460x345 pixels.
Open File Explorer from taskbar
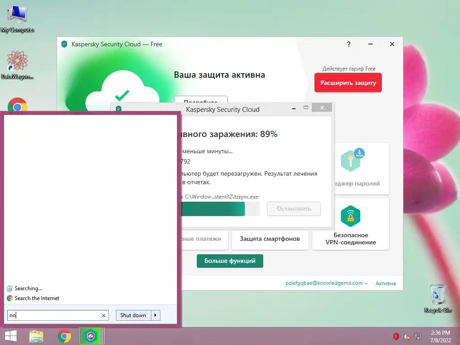click(36, 336)
